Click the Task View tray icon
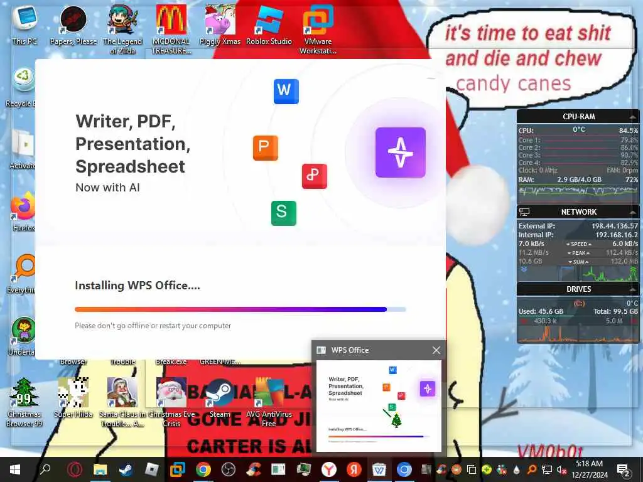Screen dimensions: 643x482 (472, 469)
